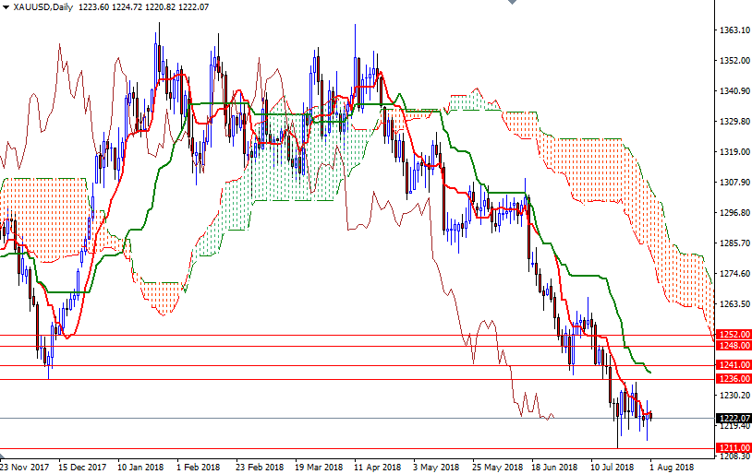
Task: Click the 18 Jun 2018 date label
Action: click(x=552, y=467)
